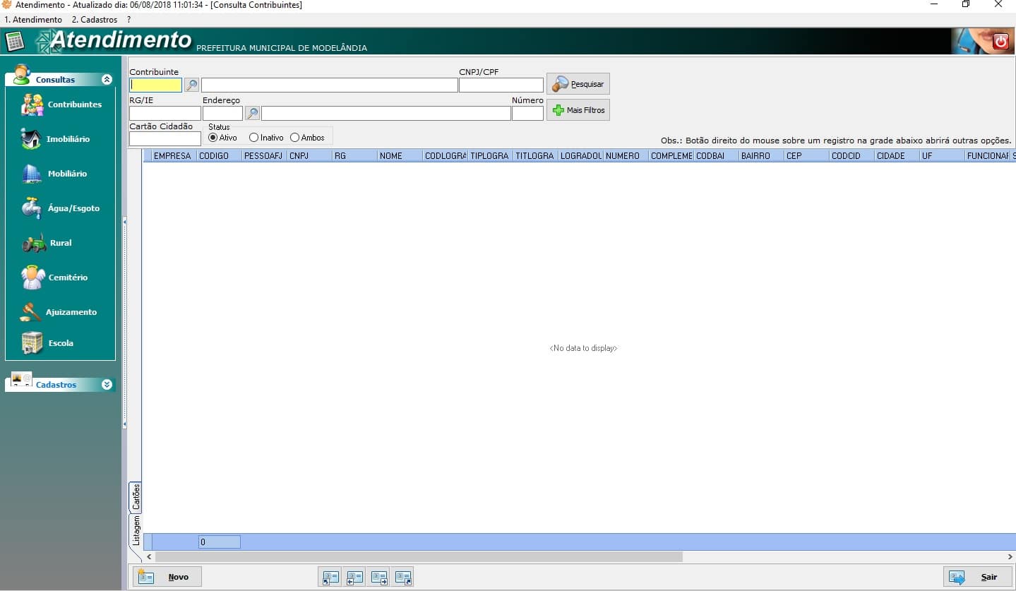Viewport: 1016px width, 591px height.
Task: Select the Ativo status radio button
Action: [x=213, y=138]
